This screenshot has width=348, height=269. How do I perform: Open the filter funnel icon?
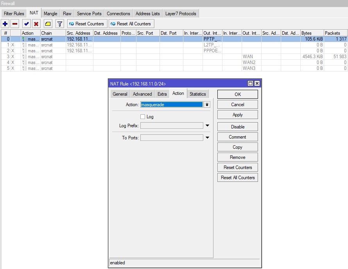click(x=59, y=24)
